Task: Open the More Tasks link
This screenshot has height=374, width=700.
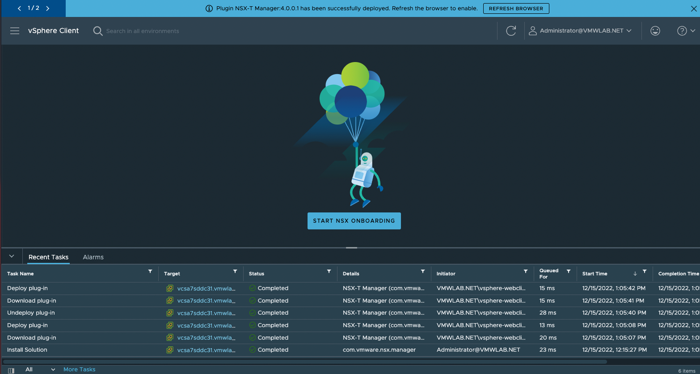Action: click(x=79, y=370)
